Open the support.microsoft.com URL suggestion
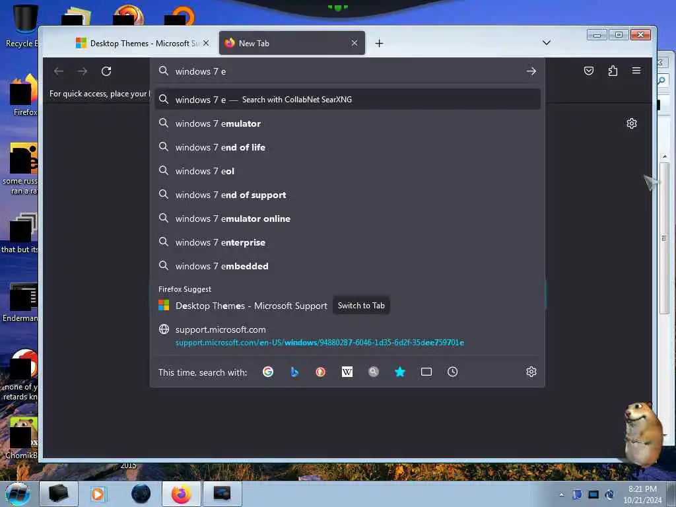The height and width of the screenshot is (507, 676). tap(347, 336)
